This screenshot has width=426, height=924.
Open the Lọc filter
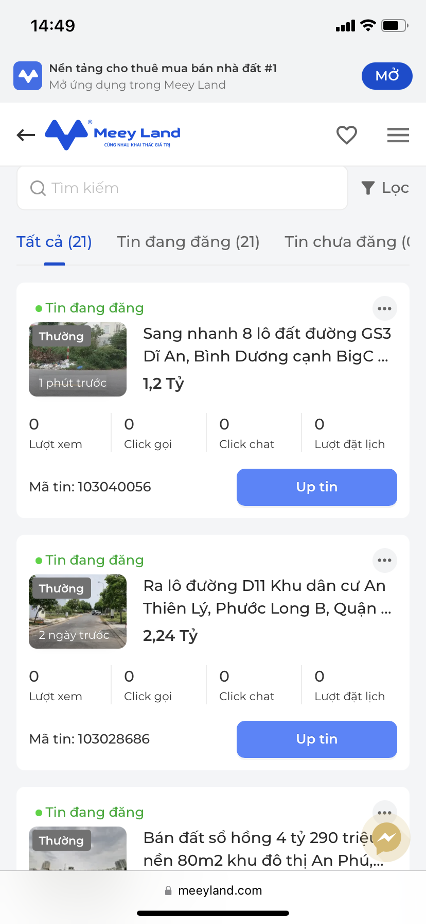click(x=385, y=188)
